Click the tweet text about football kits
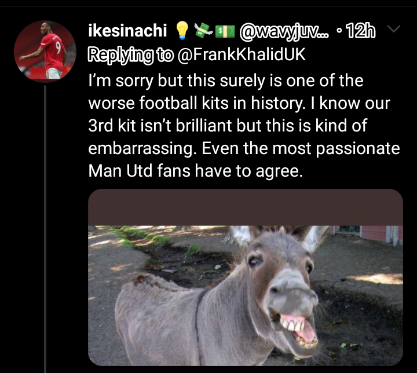Image resolution: width=417 pixels, height=373 pixels. [x=244, y=125]
